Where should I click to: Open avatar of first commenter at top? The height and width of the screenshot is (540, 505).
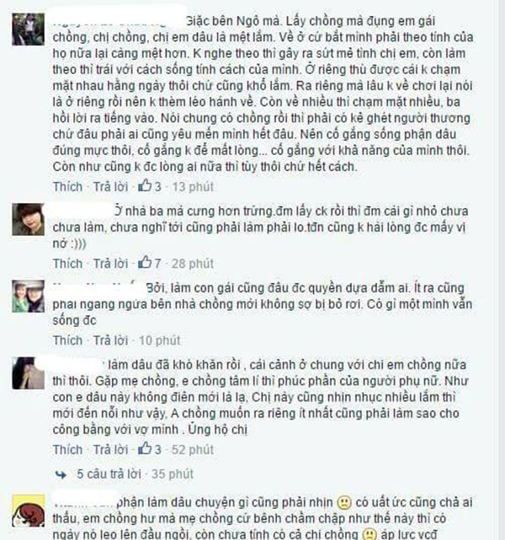coord(29,29)
